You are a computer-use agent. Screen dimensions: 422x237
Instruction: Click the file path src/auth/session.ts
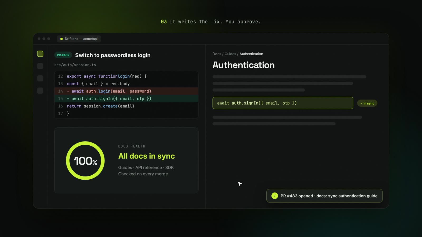[x=75, y=65]
